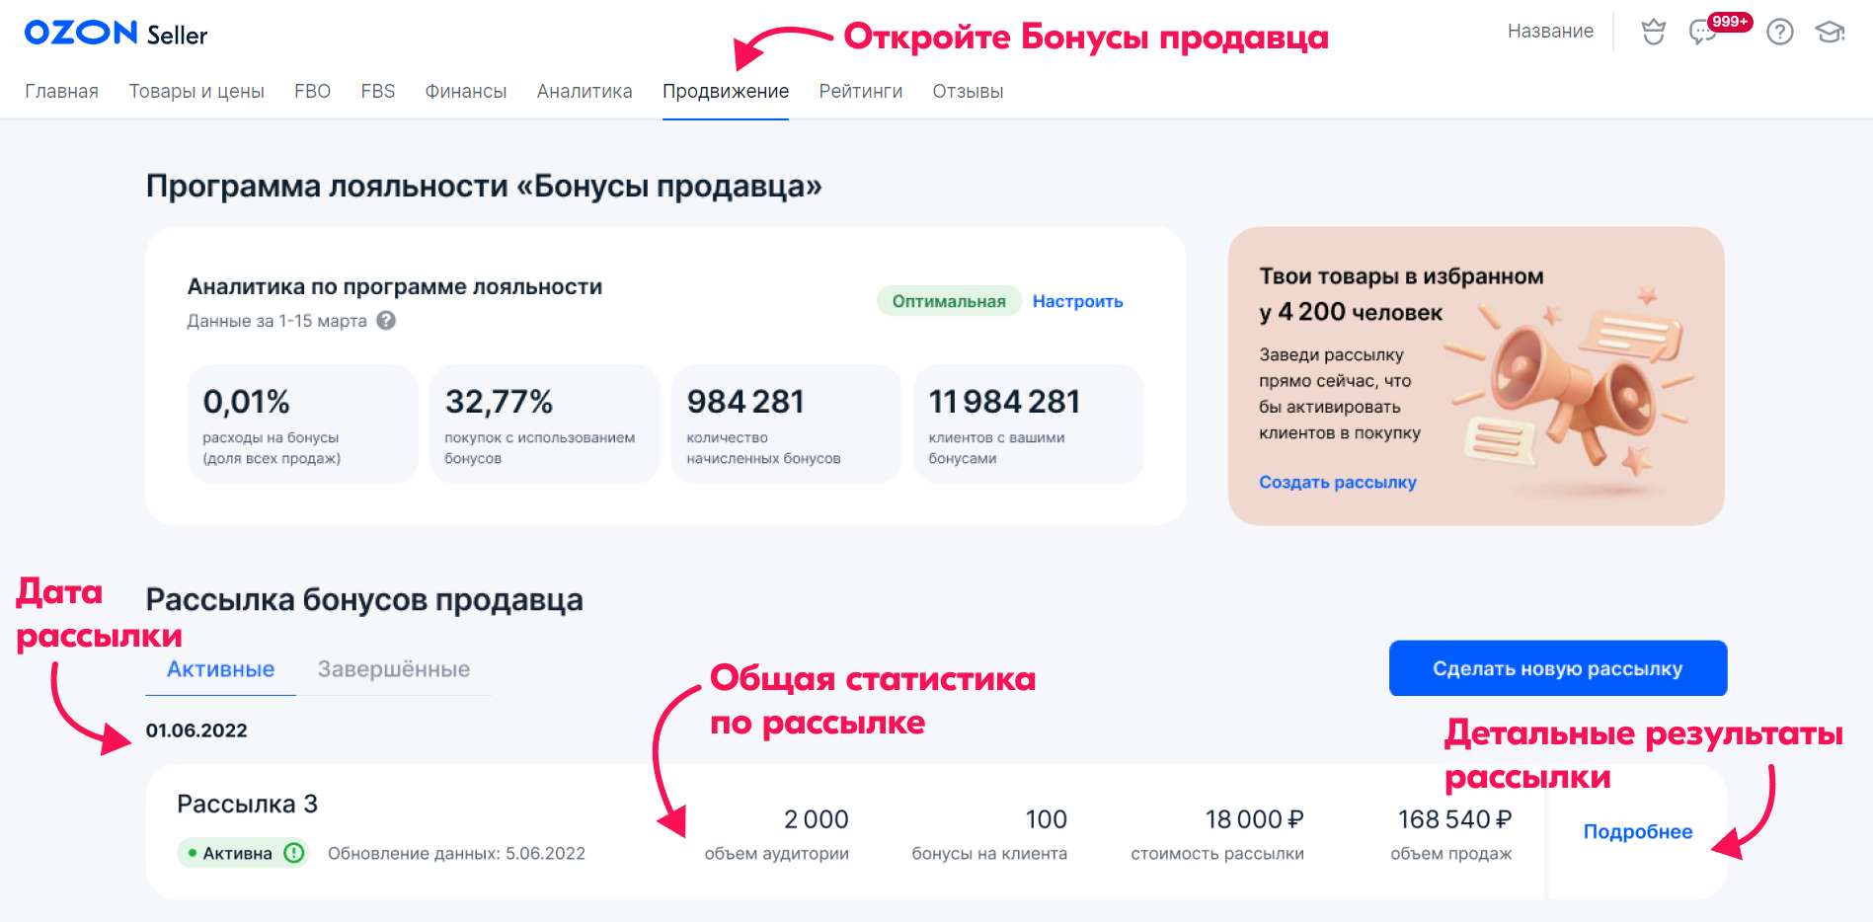Click Создать рассылку link in banner

coord(1338,482)
